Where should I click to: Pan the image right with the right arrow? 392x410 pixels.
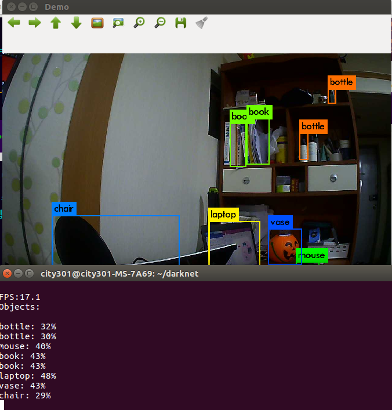tap(35, 23)
